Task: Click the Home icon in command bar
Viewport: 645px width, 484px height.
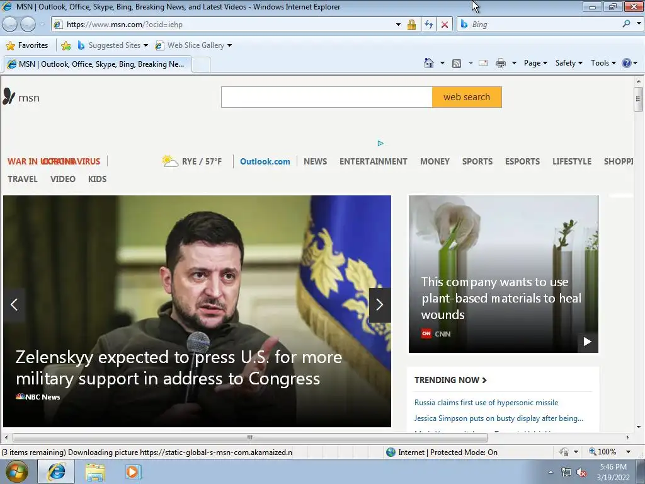Action: point(428,63)
